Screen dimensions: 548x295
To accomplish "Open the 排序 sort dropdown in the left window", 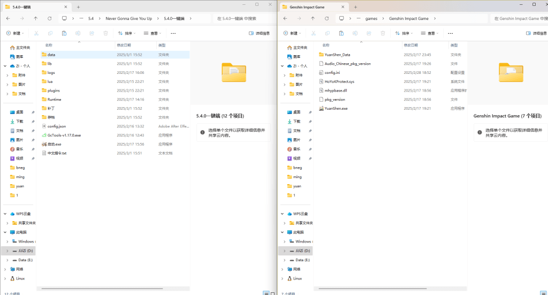I will click(x=128, y=33).
